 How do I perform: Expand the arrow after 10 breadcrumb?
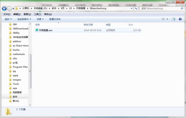click(x=74, y=8)
